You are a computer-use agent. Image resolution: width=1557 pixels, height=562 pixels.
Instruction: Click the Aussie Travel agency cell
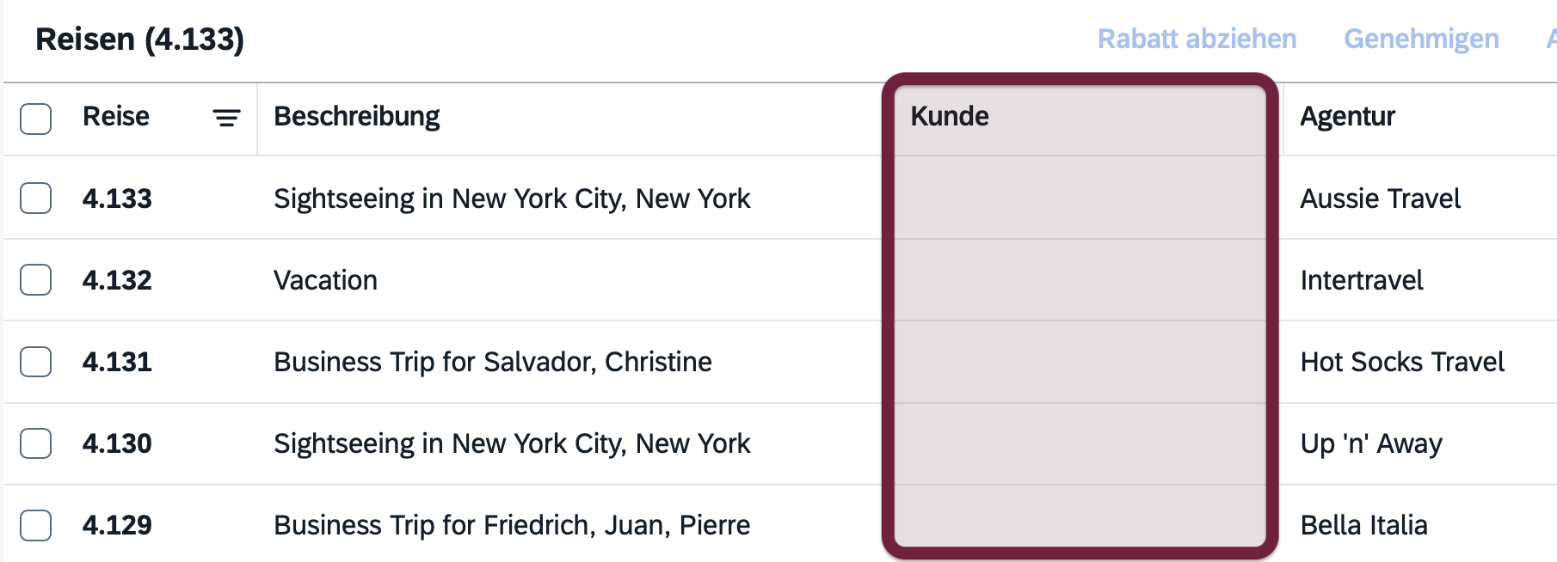[1380, 198]
